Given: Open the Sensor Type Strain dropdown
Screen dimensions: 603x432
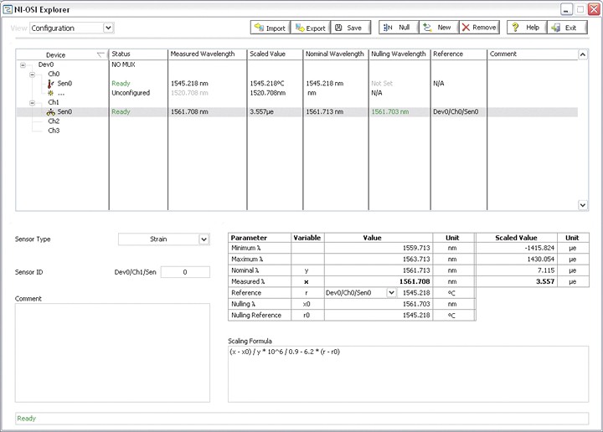Looking at the screenshot, I should [x=204, y=239].
